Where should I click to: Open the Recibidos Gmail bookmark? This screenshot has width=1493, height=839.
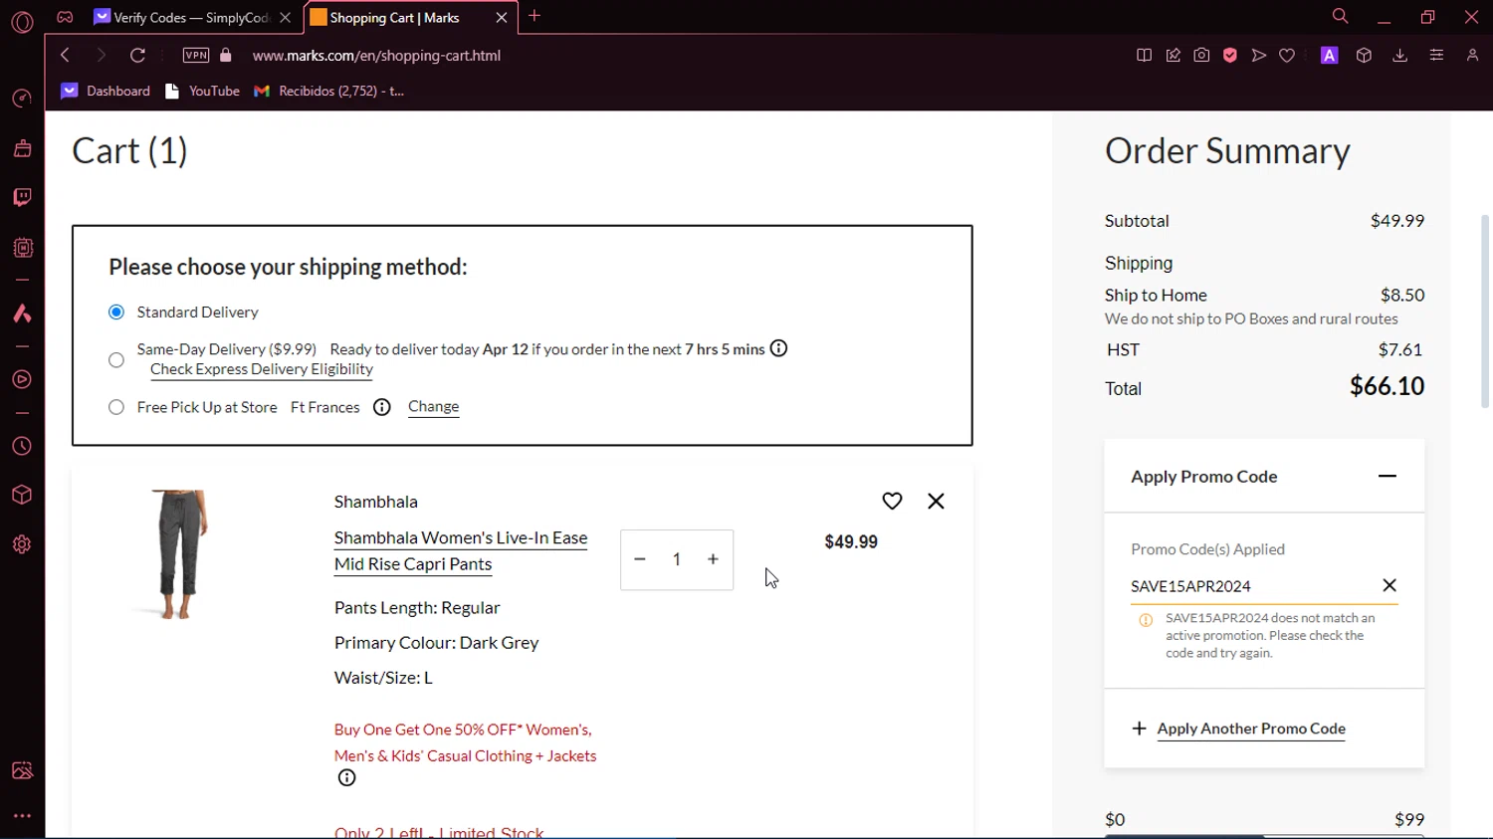point(329,91)
